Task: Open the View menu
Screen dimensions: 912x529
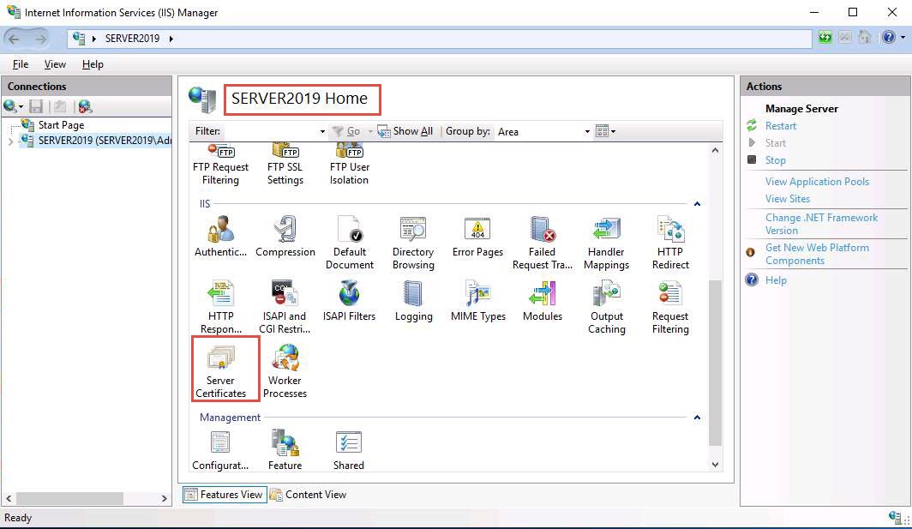Action: click(55, 64)
